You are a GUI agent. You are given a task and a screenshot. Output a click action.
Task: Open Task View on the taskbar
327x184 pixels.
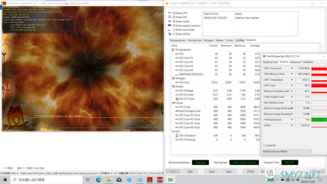[x=88, y=180]
